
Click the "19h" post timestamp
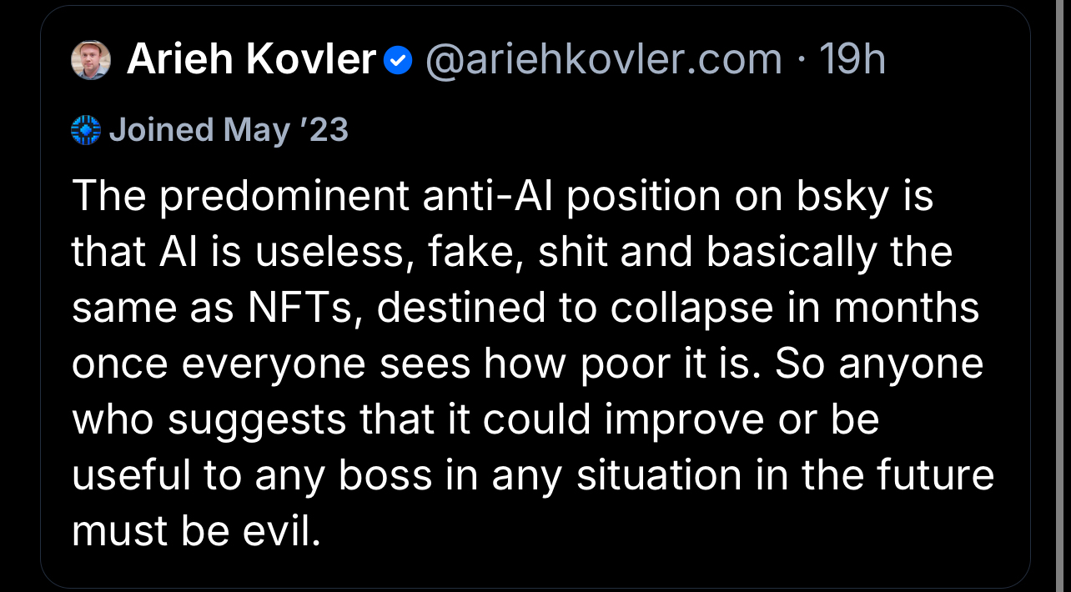(852, 60)
